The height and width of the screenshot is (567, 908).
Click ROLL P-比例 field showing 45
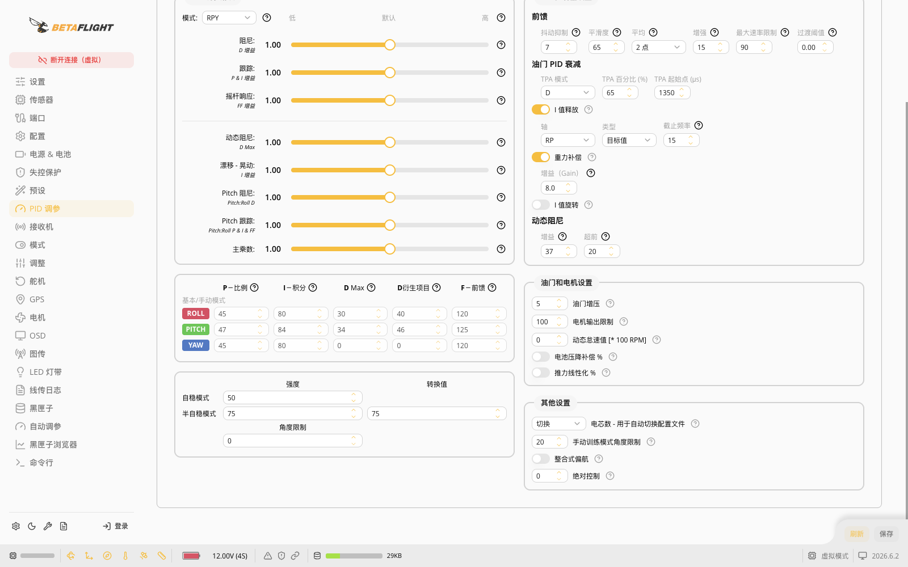pyautogui.click(x=241, y=314)
